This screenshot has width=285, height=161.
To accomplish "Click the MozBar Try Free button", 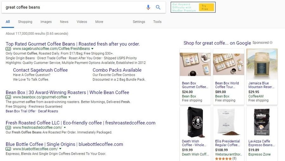I will (206, 7).
